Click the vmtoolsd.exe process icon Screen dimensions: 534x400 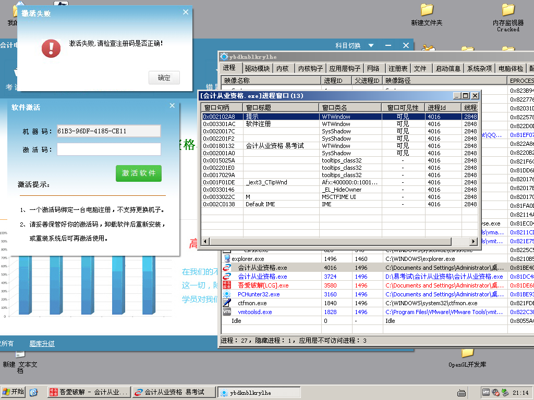point(227,311)
